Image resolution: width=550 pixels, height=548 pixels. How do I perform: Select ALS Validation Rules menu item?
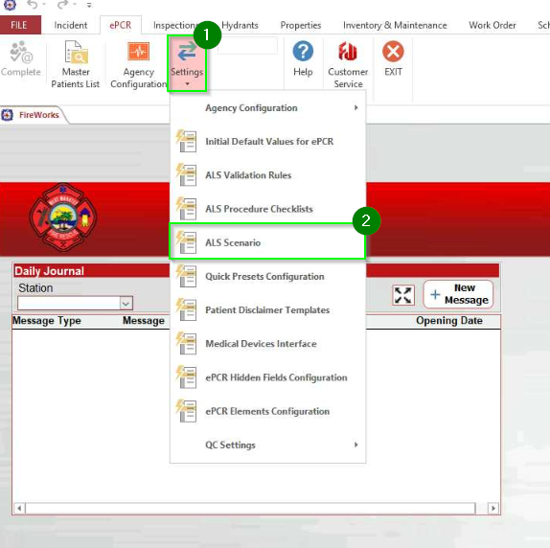[267, 175]
